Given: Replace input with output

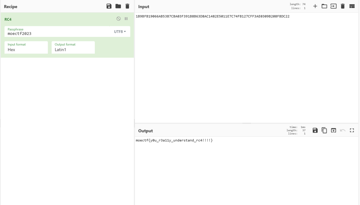Looking at the screenshot, I should coord(333,130).
